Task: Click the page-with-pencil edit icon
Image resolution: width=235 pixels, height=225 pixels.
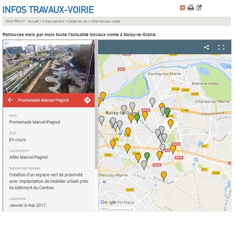Action: point(199,8)
